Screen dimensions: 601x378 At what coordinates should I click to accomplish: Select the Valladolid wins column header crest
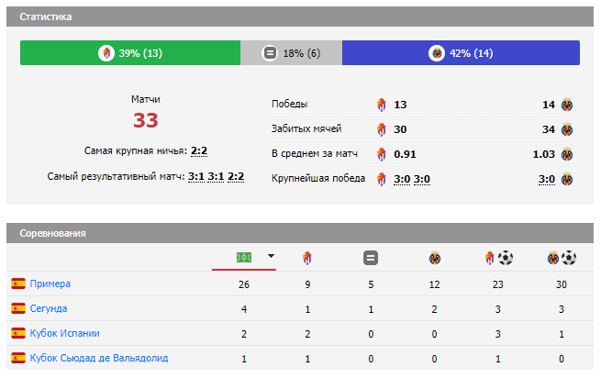pyautogui.click(x=306, y=258)
